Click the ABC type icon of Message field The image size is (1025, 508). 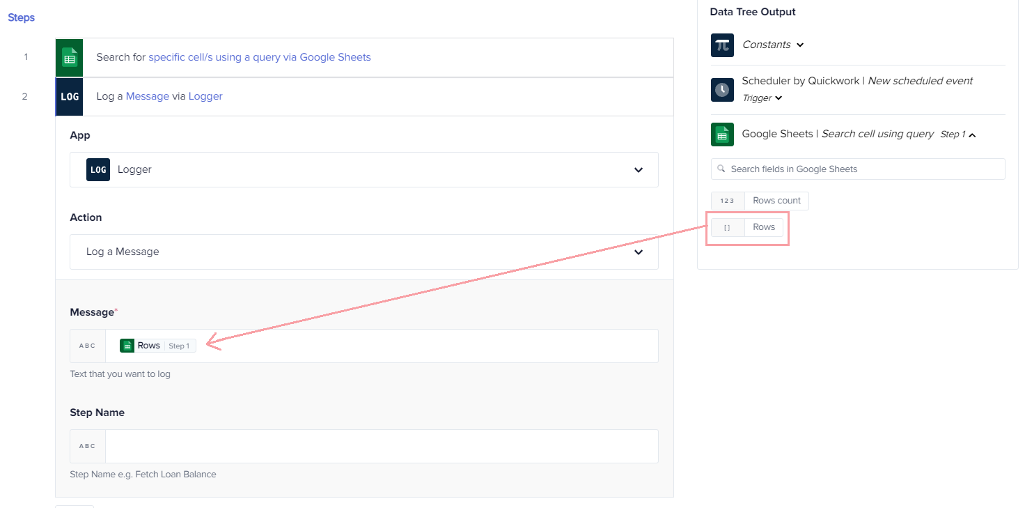pyautogui.click(x=88, y=346)
